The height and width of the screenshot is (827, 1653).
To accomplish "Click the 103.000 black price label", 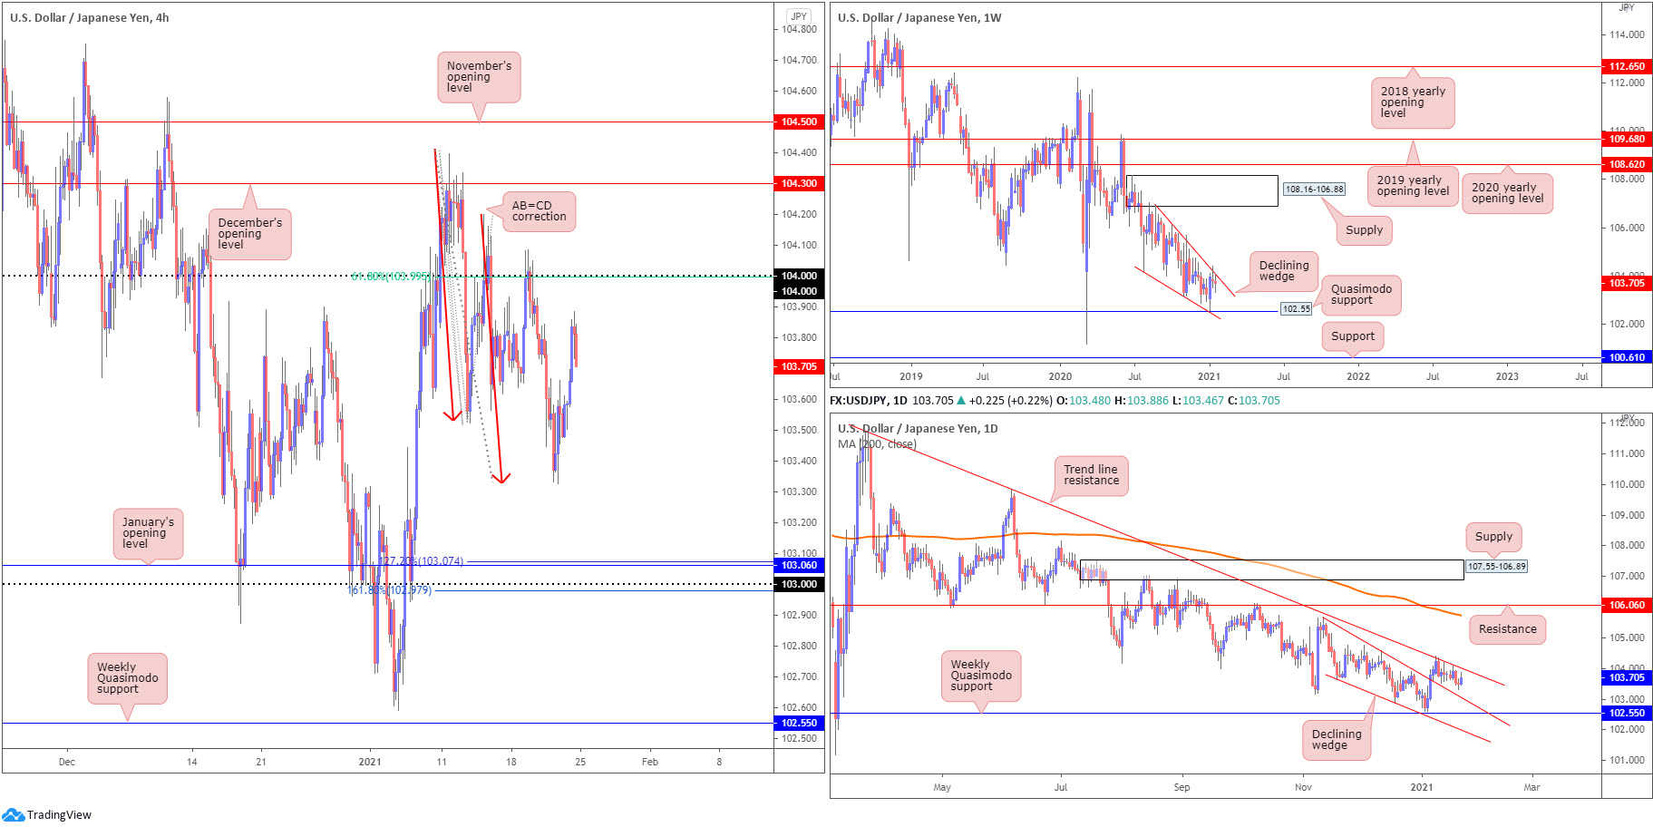I will pyautogui.click(x=799, y=584).
